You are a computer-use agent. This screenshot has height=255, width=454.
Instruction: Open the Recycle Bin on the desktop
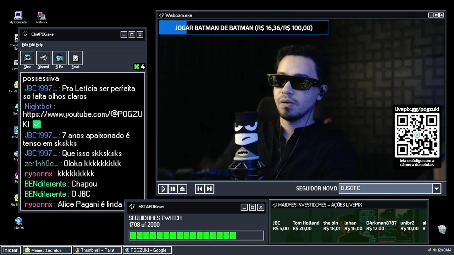coord(442,229)
